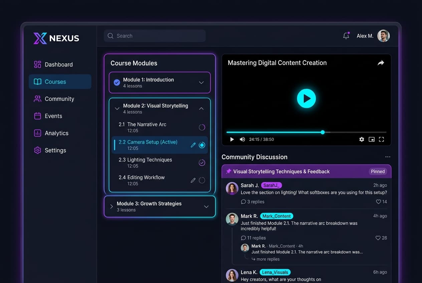Click Alex M. profile avatar
The height and width of the screenshot is (283, 422).
coord(383,36)
